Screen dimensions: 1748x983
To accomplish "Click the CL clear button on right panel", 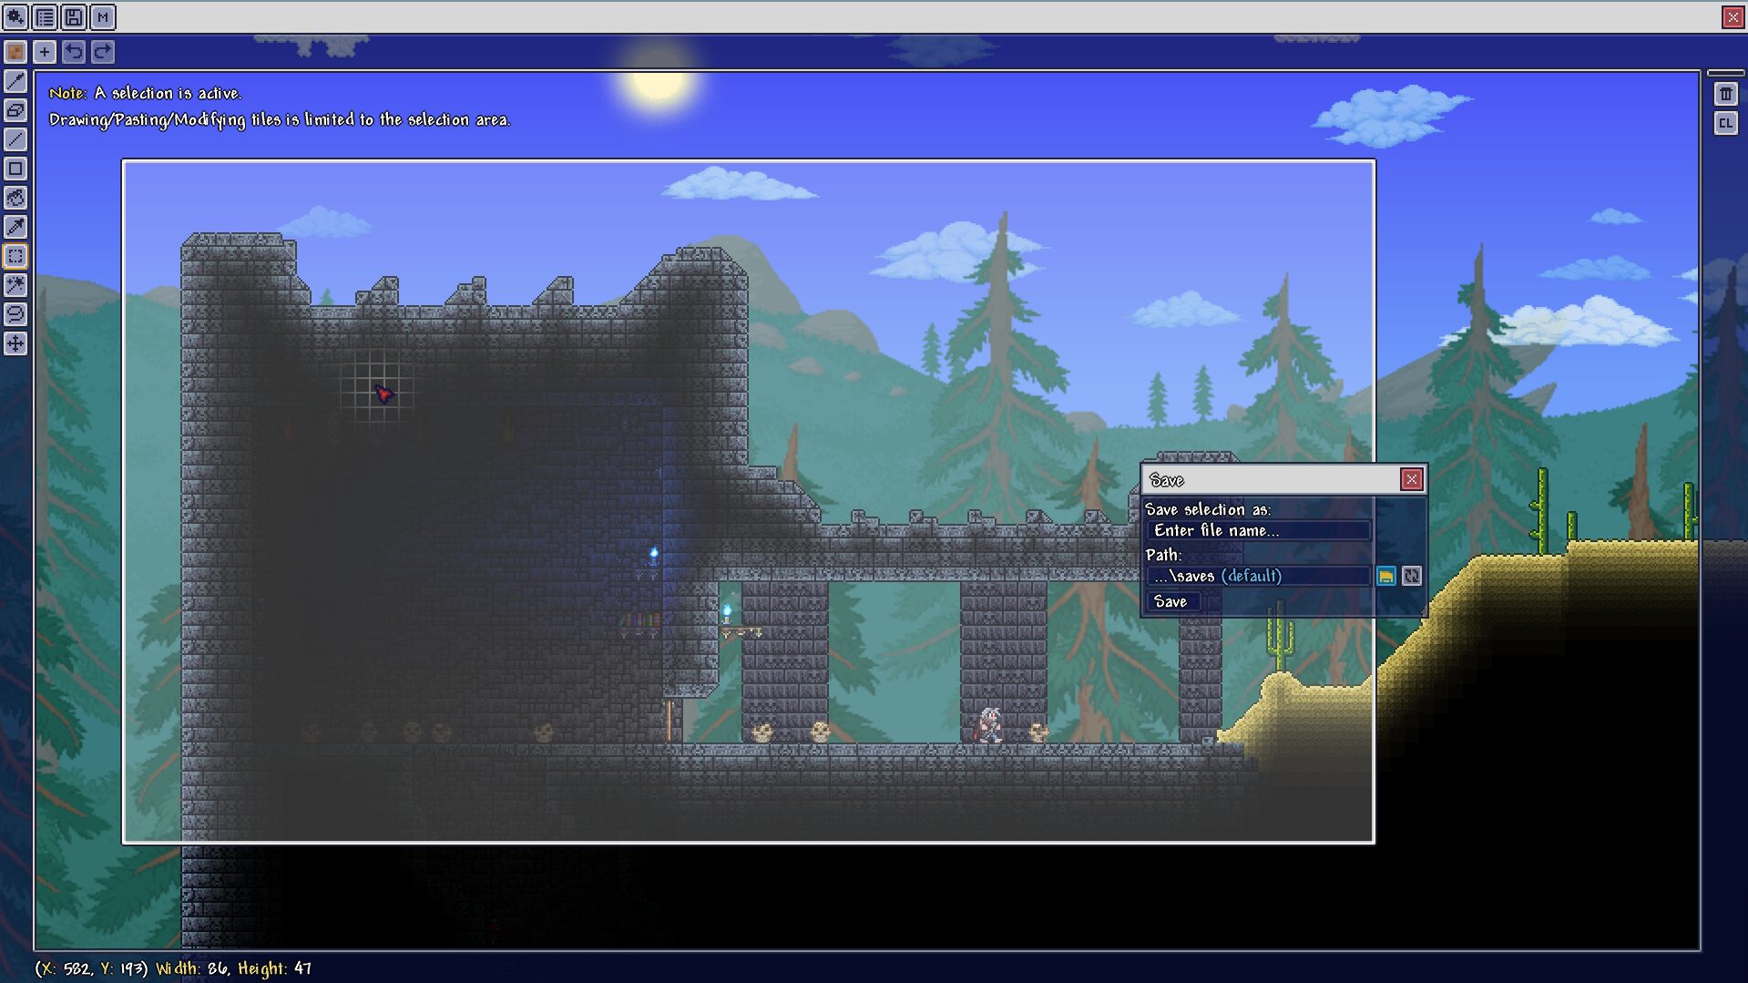I will pos(1725,123).
